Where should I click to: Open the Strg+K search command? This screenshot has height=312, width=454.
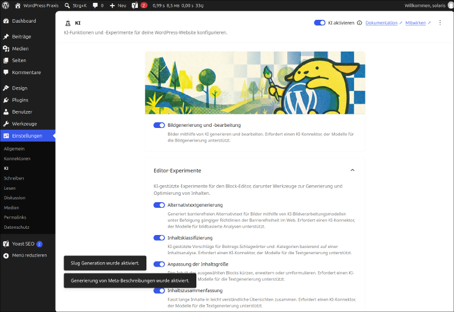pos(75,6)
